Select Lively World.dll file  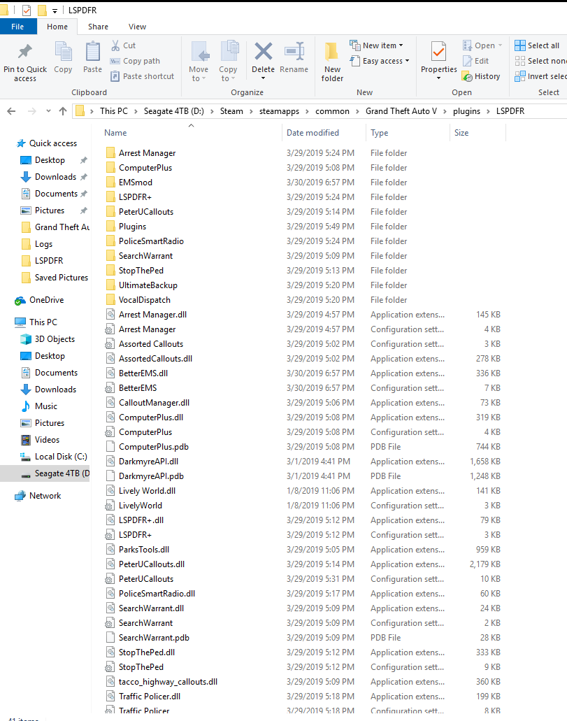tap(147, 491)
